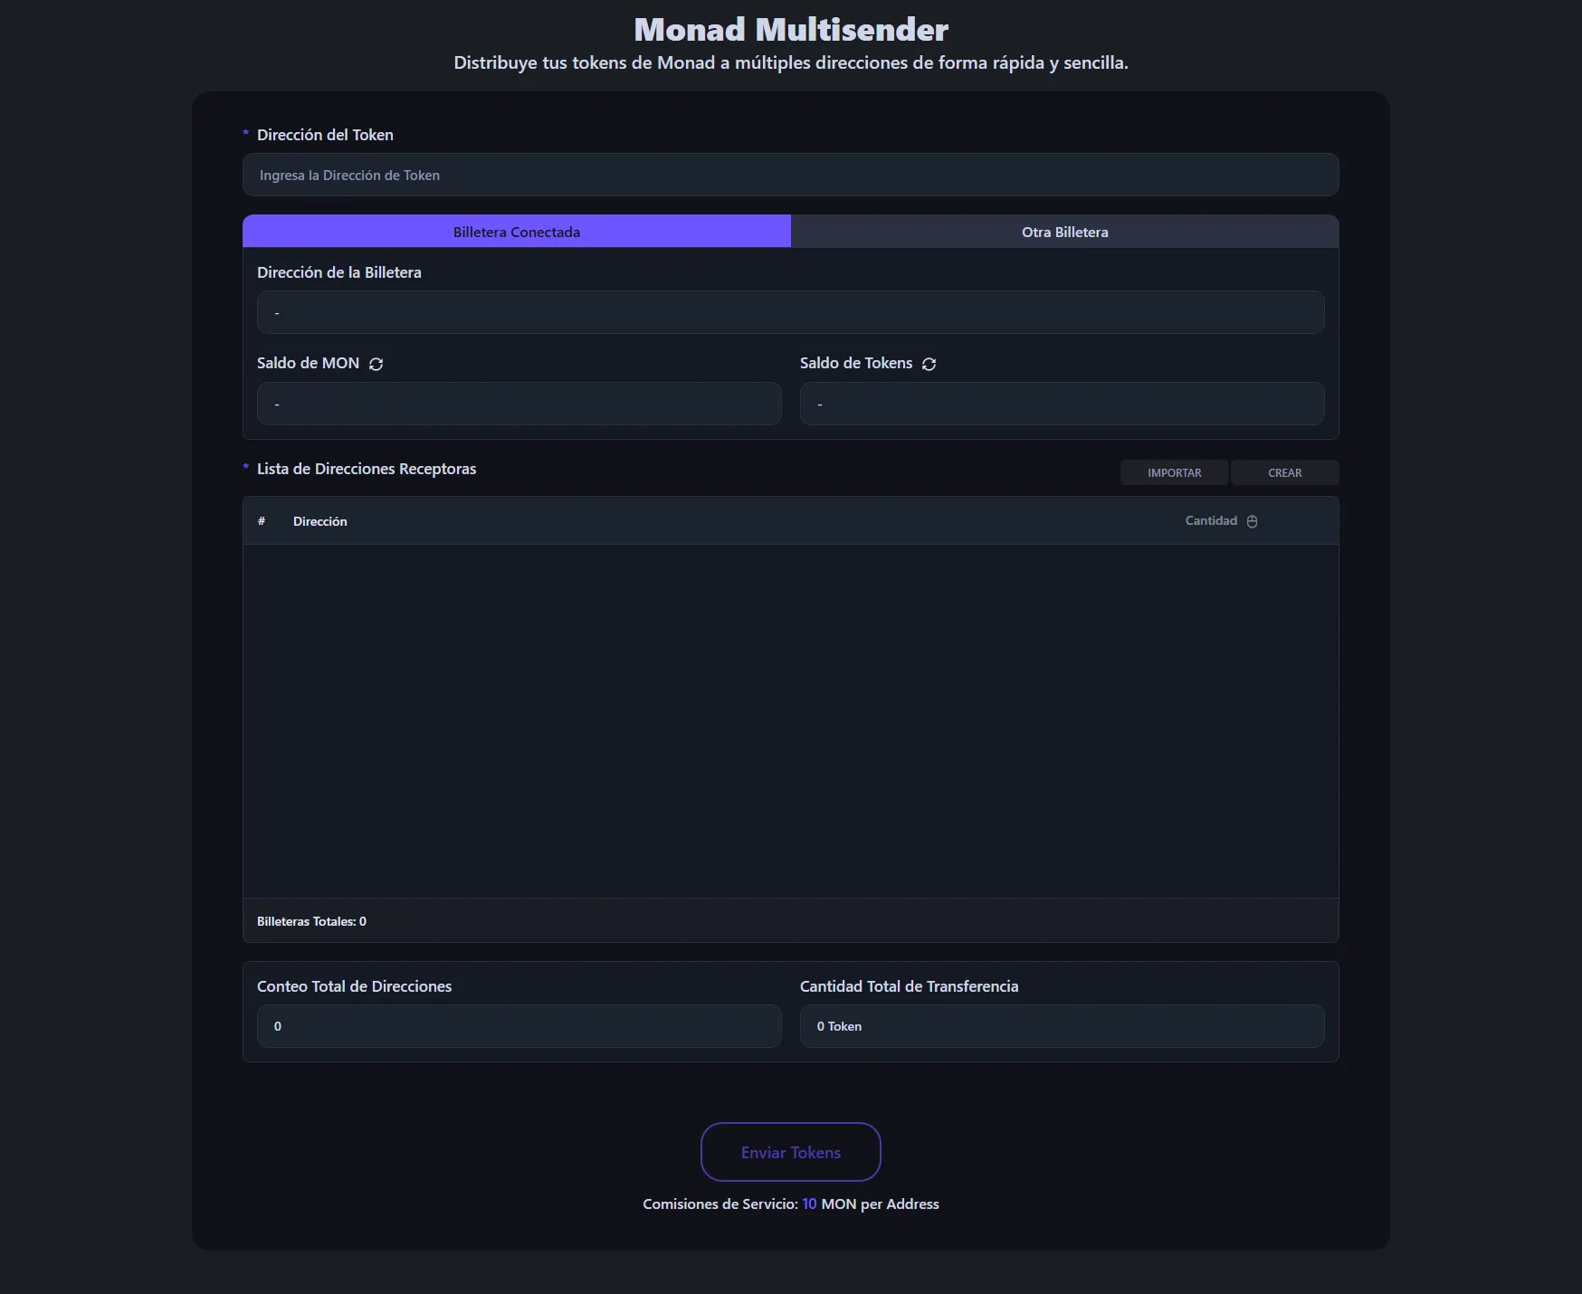Click the # column header
Screen dimensions: 1582x1294
click(x=262, y=521)
